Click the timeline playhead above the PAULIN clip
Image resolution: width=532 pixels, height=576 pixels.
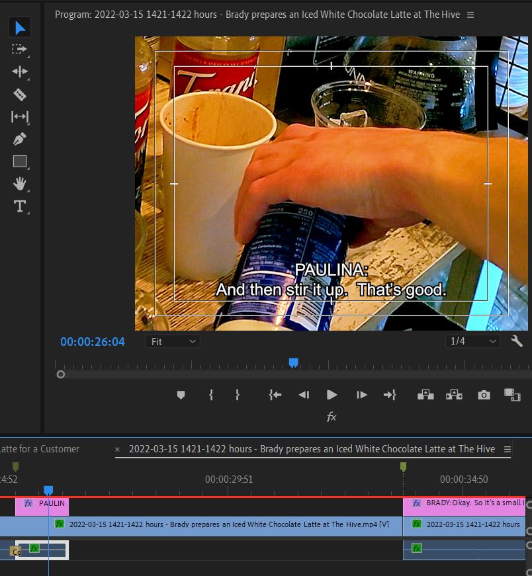pyautogui.click(x=48, y=490)
